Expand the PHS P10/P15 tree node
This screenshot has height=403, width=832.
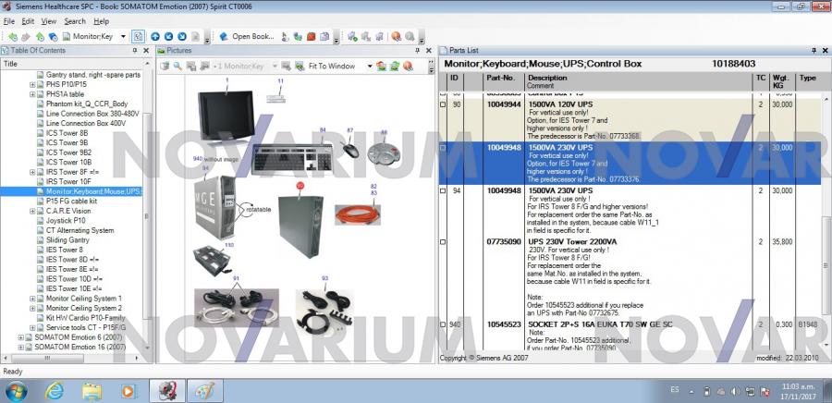33,84
